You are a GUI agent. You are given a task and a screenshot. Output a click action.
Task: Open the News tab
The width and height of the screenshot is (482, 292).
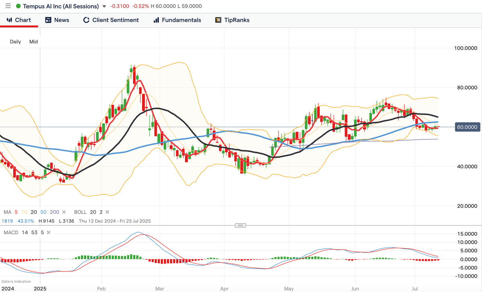click(x=57, y=20)
